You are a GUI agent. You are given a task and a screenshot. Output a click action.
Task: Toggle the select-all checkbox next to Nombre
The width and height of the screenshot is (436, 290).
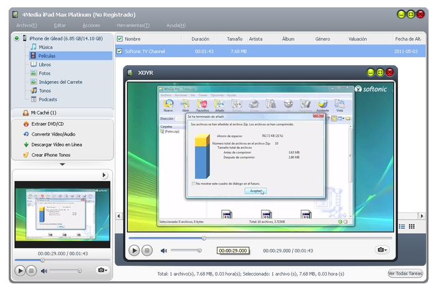tap(120, 39)
